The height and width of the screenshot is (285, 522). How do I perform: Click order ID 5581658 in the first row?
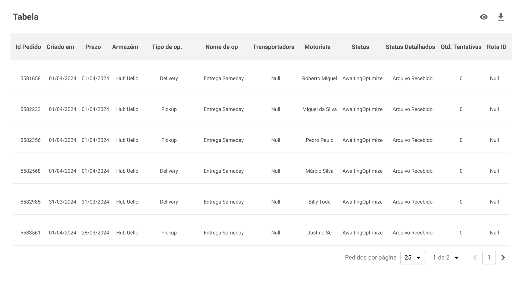point(30,78)
